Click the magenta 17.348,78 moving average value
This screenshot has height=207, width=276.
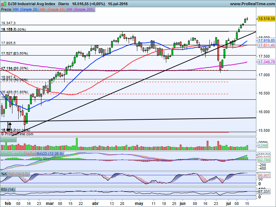pyautogui.click(x=266, y=62)
